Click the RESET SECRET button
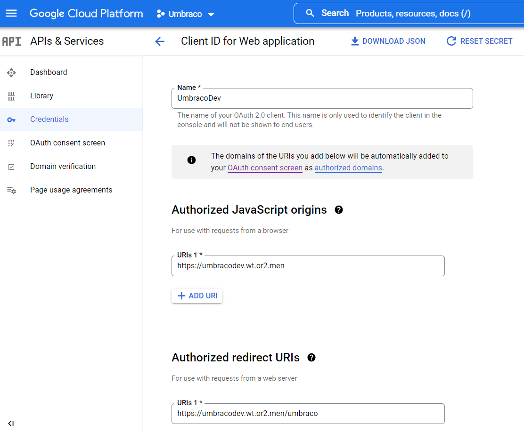The width and height of the screenshot is (524, 432). [x=479, y=41]
